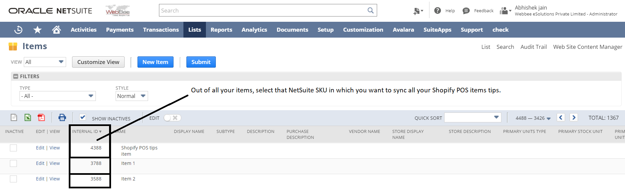This screenshot has width=625, height=189.
Task: Click the Help question mark icon
Action: point(438,11)
